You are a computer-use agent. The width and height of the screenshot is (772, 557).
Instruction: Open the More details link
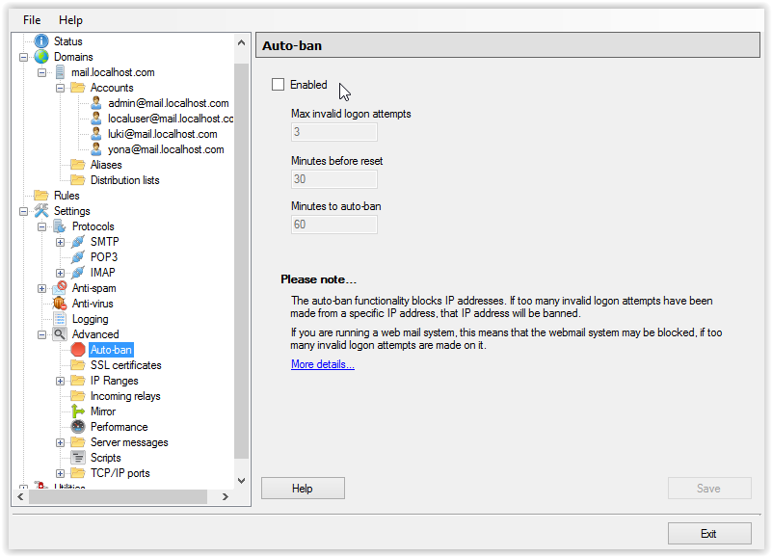tap(323, 364)
